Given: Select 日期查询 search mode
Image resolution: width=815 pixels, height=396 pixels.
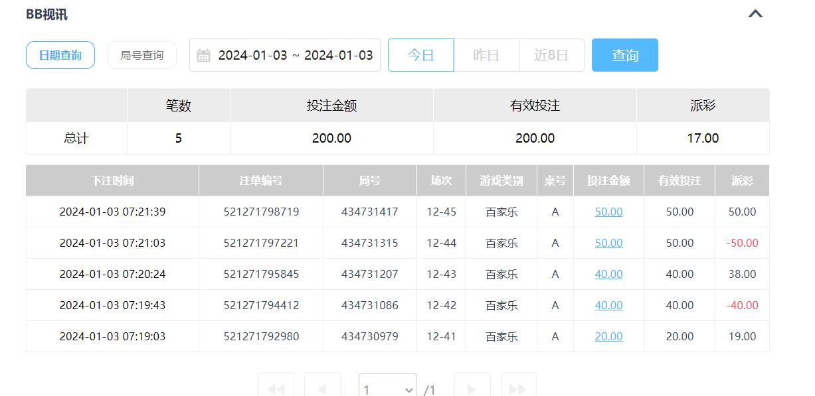Looking at the screenshot, I should (x=60, y=55).
